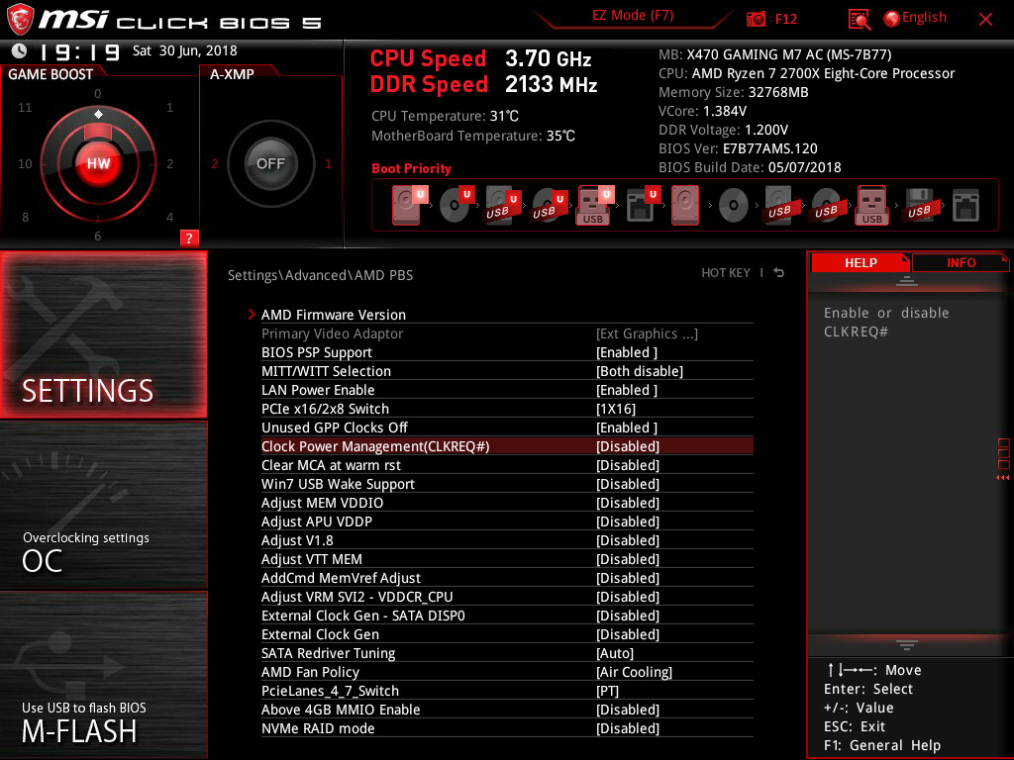Toggle Clear MCA at warm rst
Viewport: 1014px width, 760px height.
click(x=507, y=465)
